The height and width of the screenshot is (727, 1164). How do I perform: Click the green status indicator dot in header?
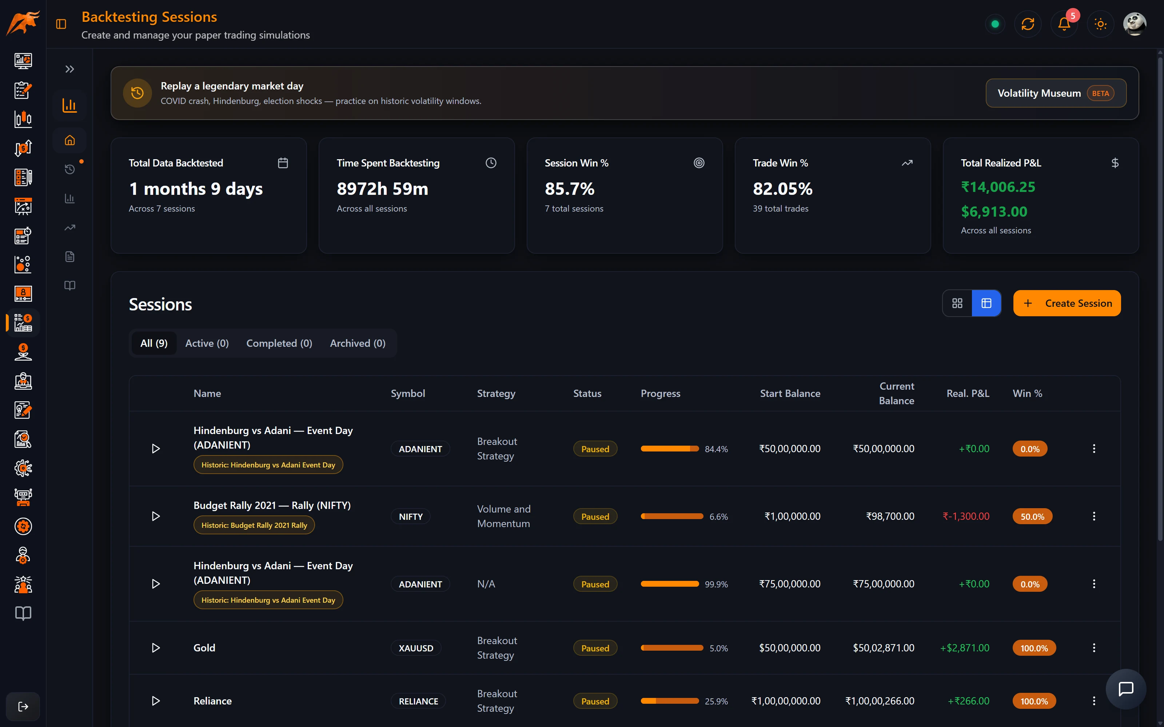tap(995, 24)
